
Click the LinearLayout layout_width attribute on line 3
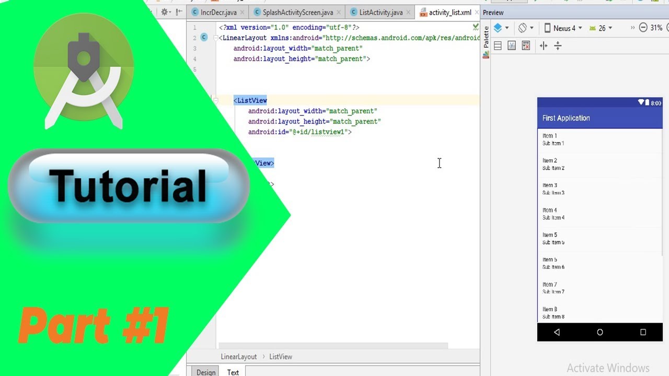pos(298,48)
